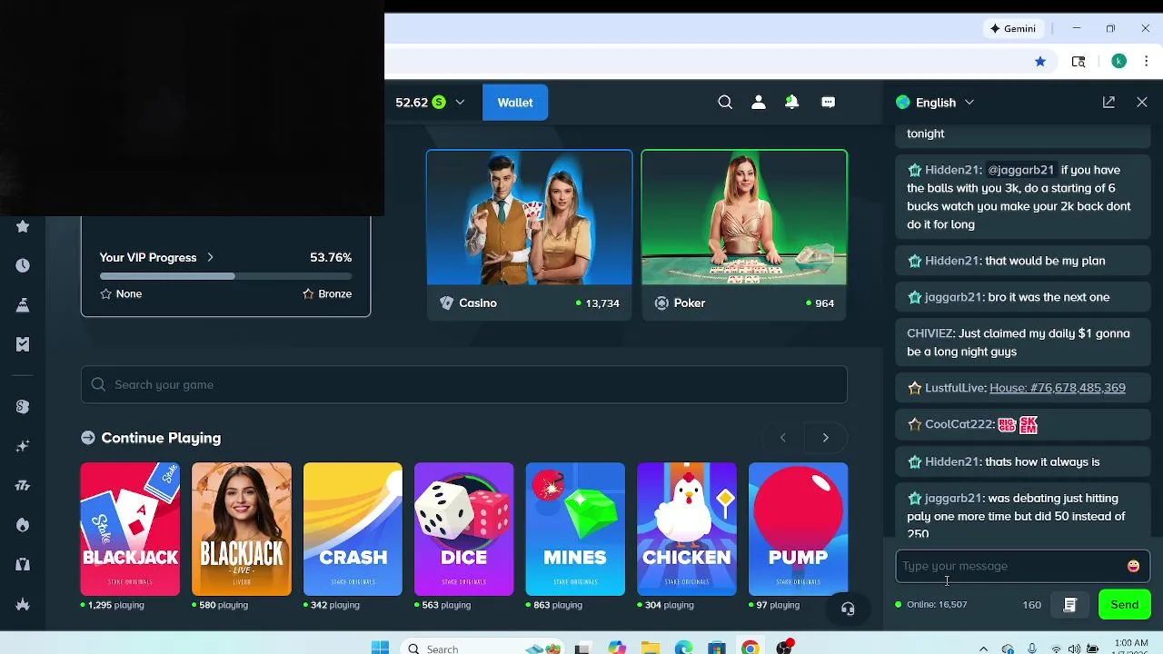Open chat rules document icon

[x=1069, y=605]
